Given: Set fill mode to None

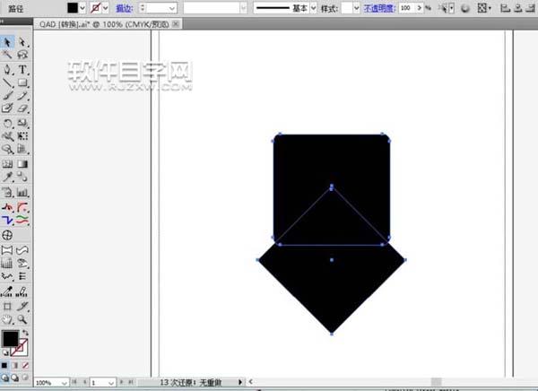Looking at the screenshot, I should [x=25, y=365].
